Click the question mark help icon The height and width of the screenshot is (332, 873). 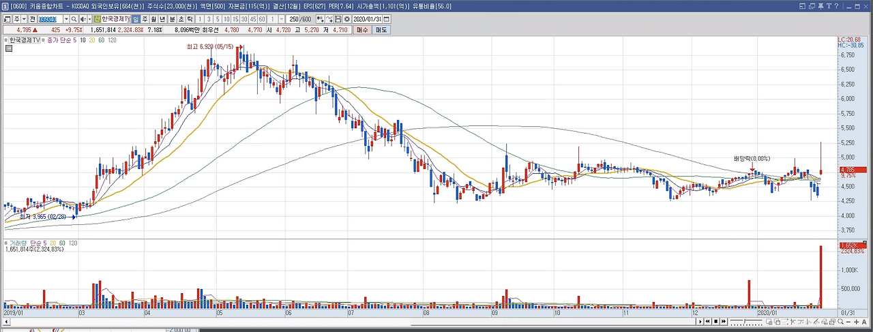(836, 6)
